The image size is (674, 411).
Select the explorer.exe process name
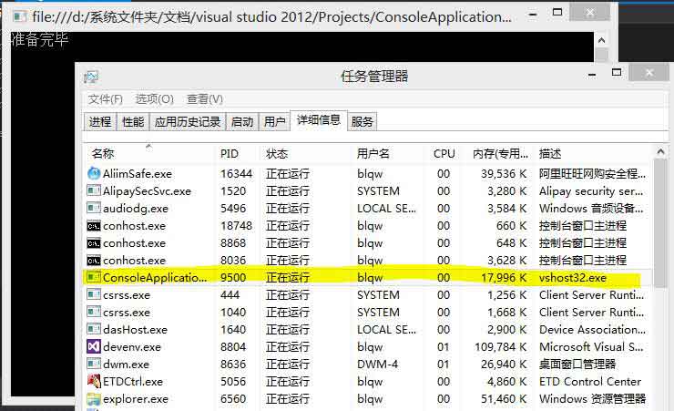click(x=136, y=399)
